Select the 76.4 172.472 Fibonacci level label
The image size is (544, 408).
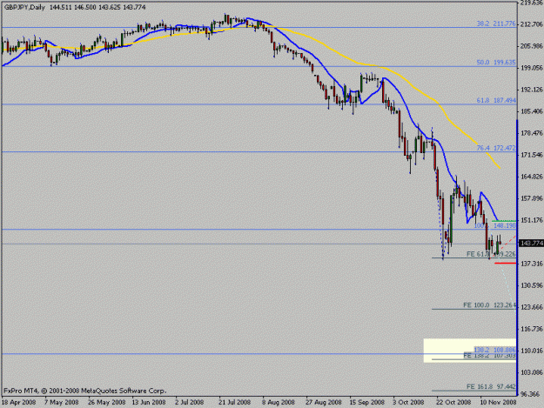496,148
